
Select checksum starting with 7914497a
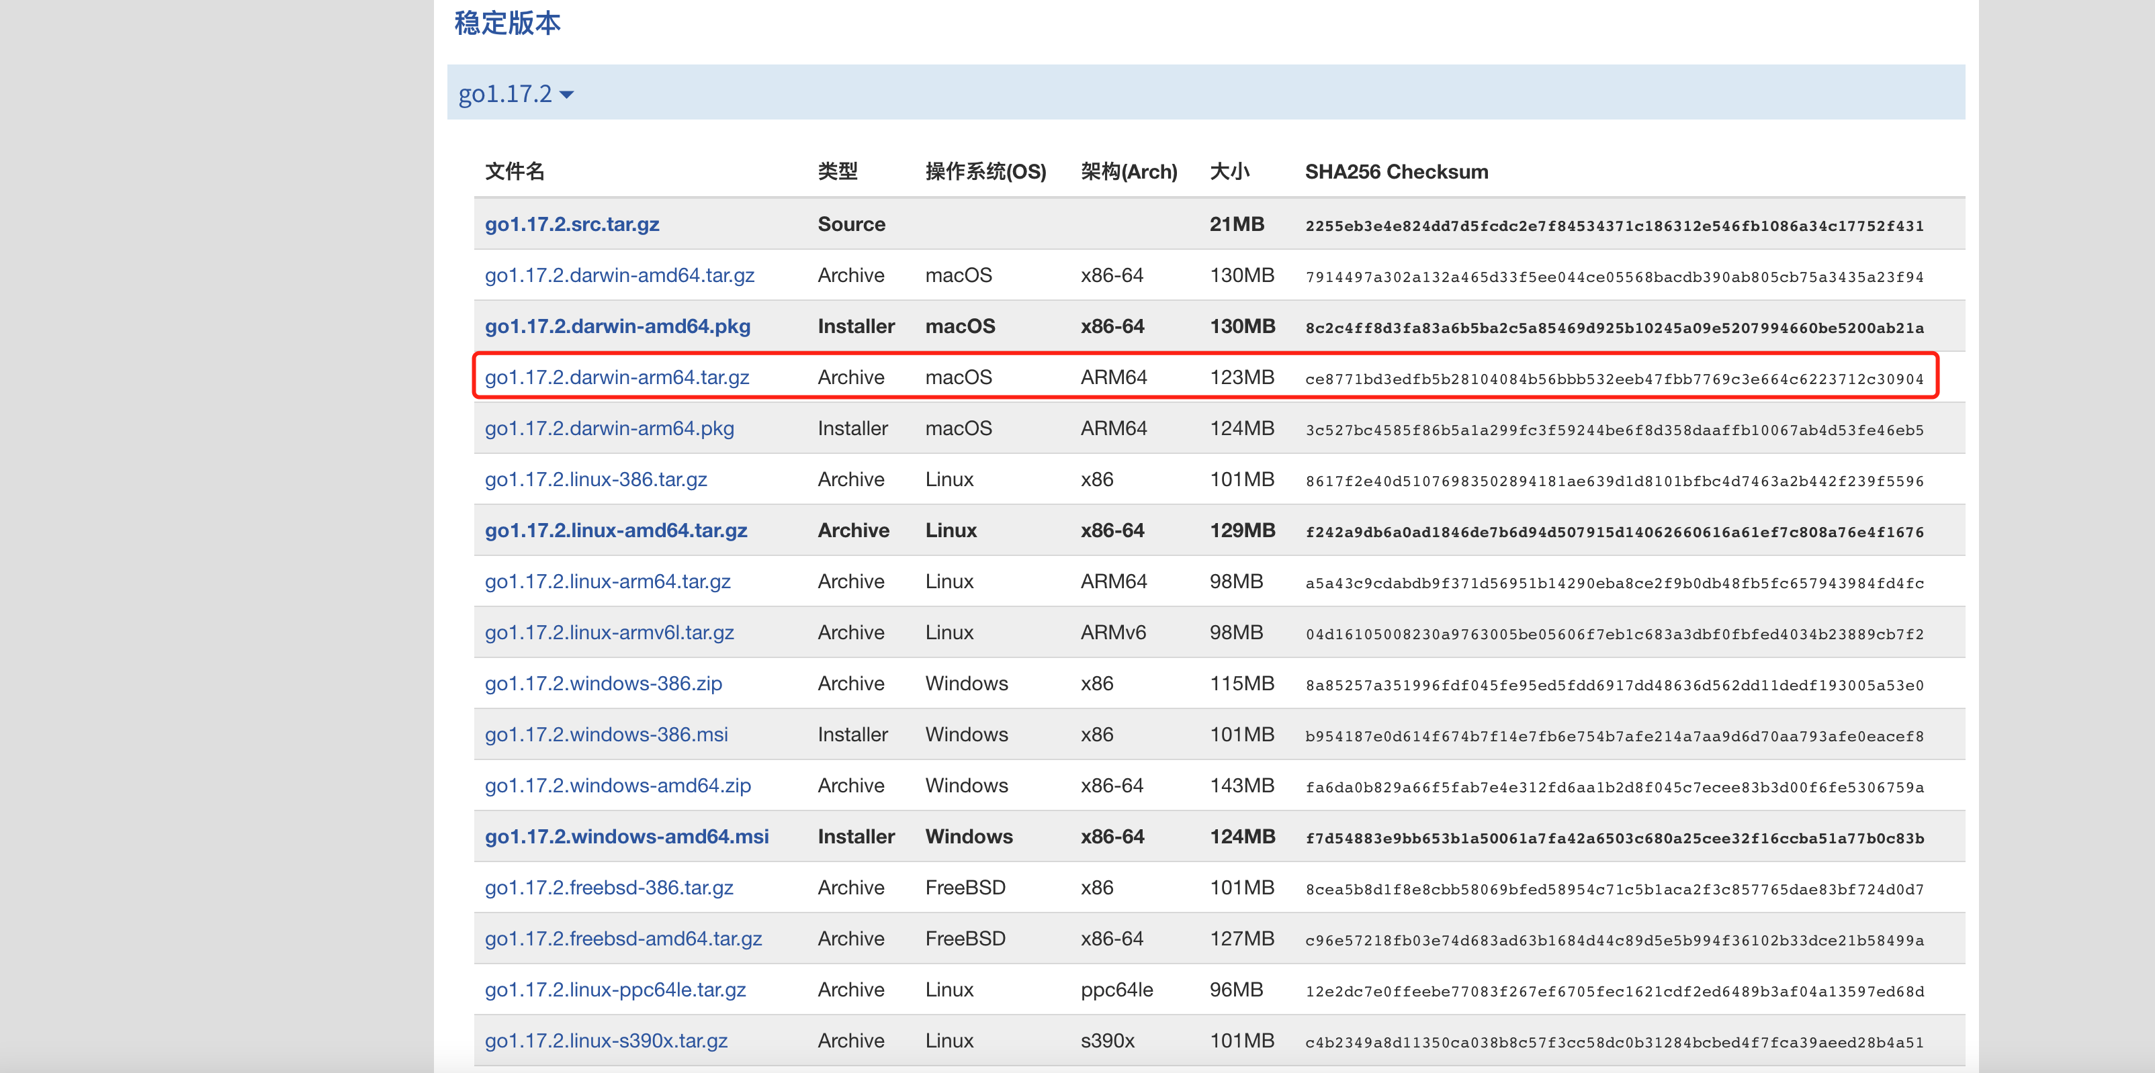1614,277
